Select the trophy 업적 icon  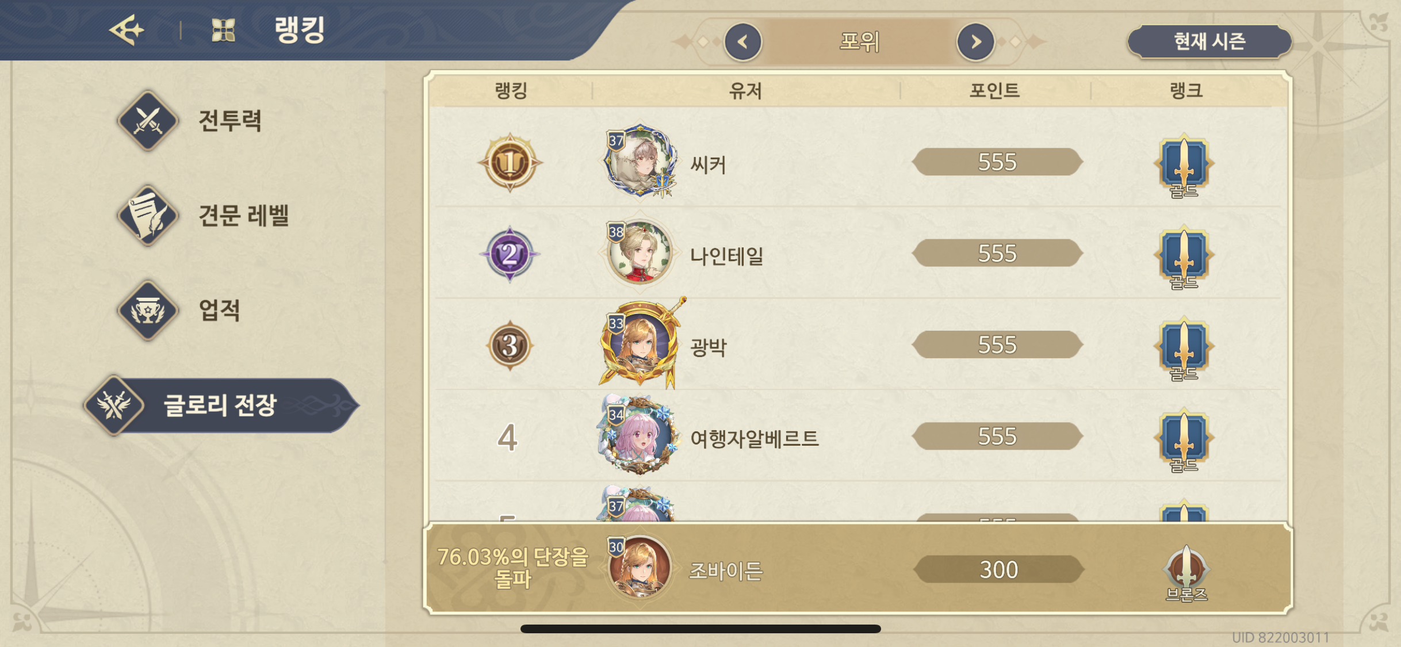(x=148, y=311)
